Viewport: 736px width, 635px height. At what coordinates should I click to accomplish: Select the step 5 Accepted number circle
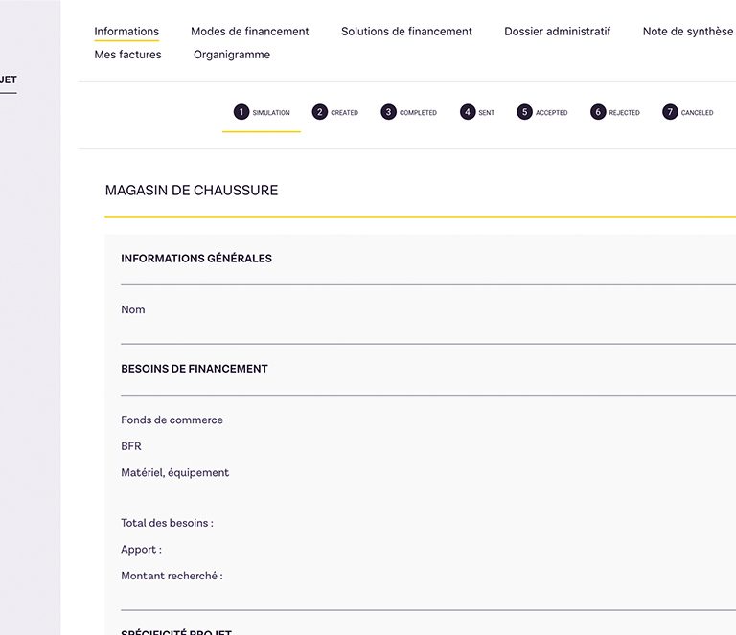(x=524, y=112)
